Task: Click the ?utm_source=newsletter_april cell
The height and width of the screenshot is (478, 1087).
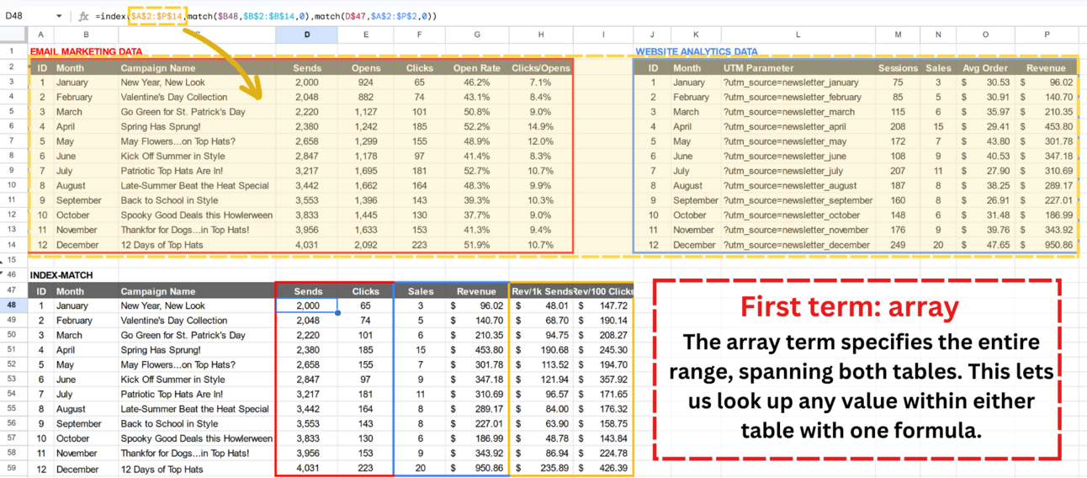Action: (798, 127)
